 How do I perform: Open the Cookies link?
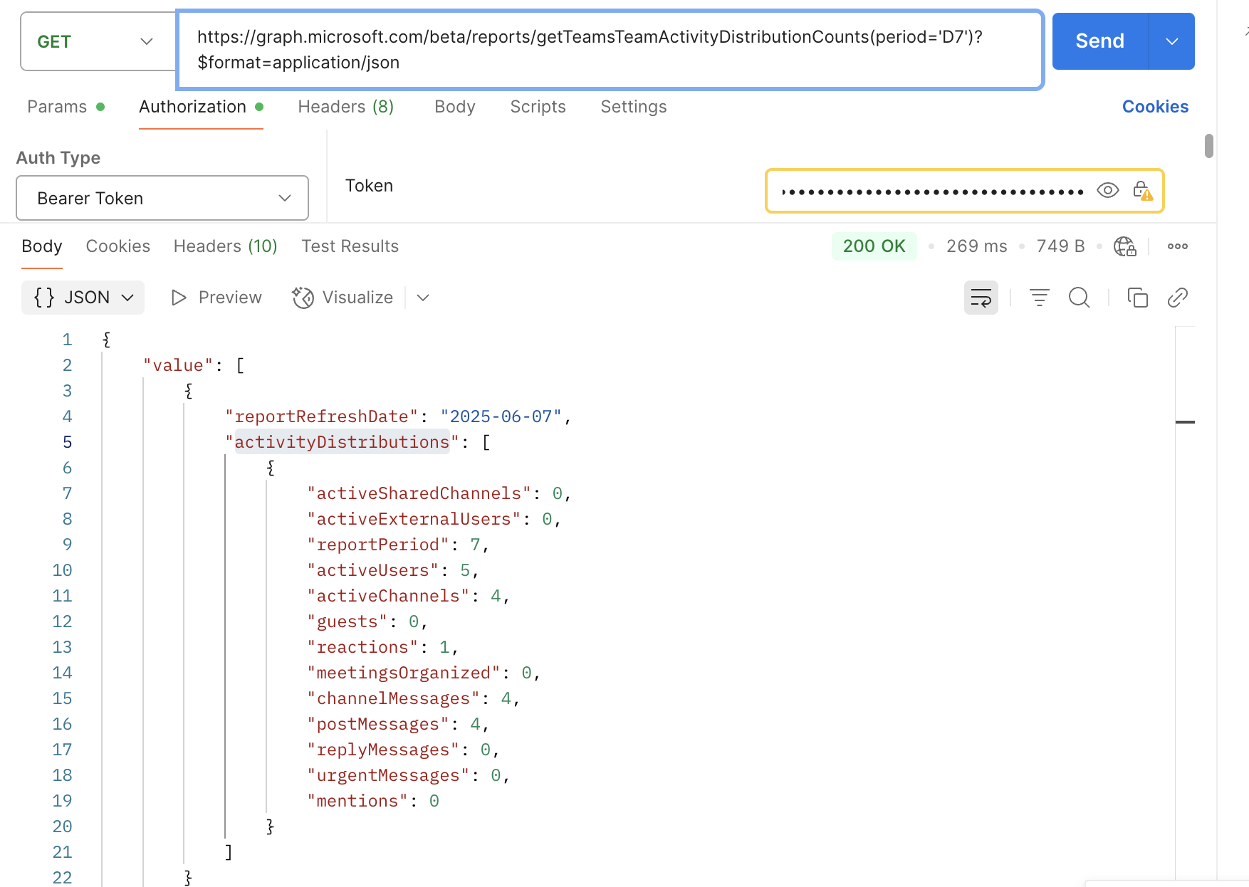click(1155, 107)
